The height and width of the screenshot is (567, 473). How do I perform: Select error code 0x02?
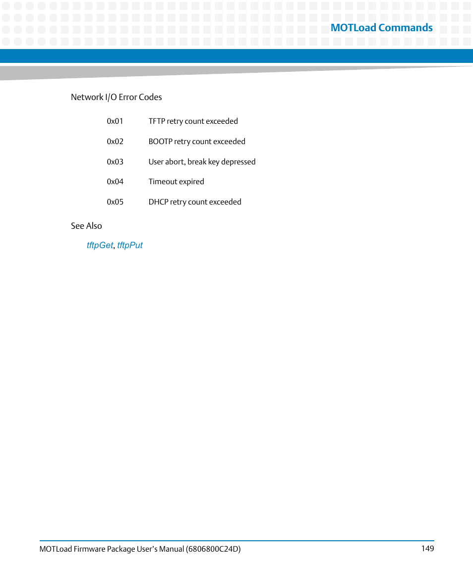tap(115, 142)
